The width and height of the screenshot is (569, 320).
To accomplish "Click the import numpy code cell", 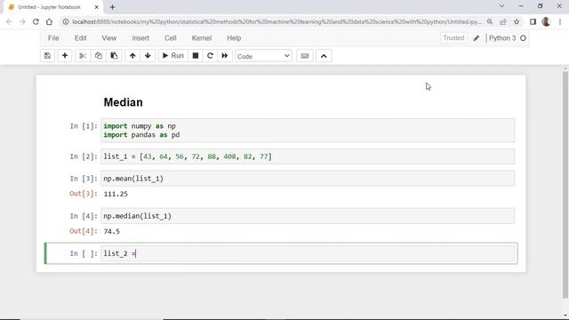I will click(308, 131).
